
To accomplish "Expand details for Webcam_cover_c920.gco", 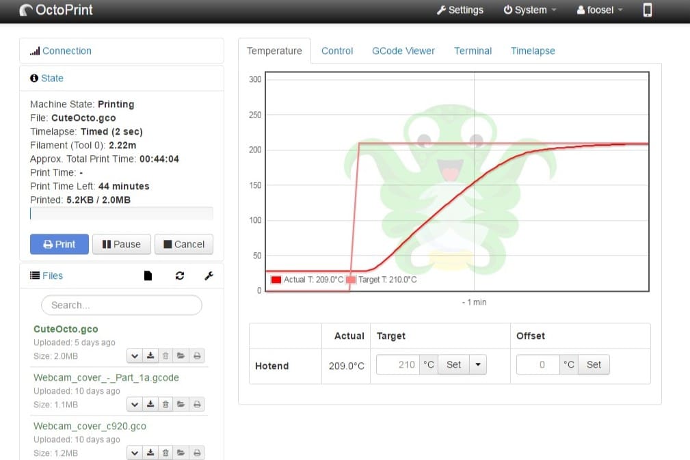I will [135, 452].
